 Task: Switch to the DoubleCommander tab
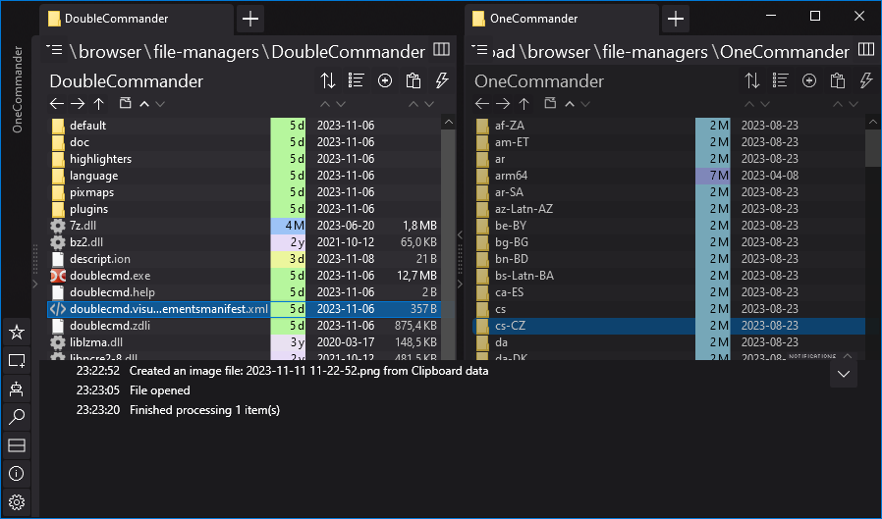coord(116,19)
